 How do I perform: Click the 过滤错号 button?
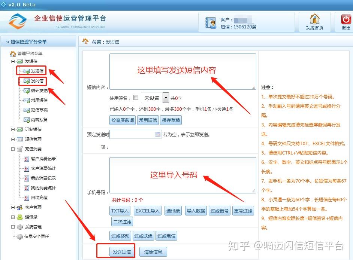[x=220, y=211]
